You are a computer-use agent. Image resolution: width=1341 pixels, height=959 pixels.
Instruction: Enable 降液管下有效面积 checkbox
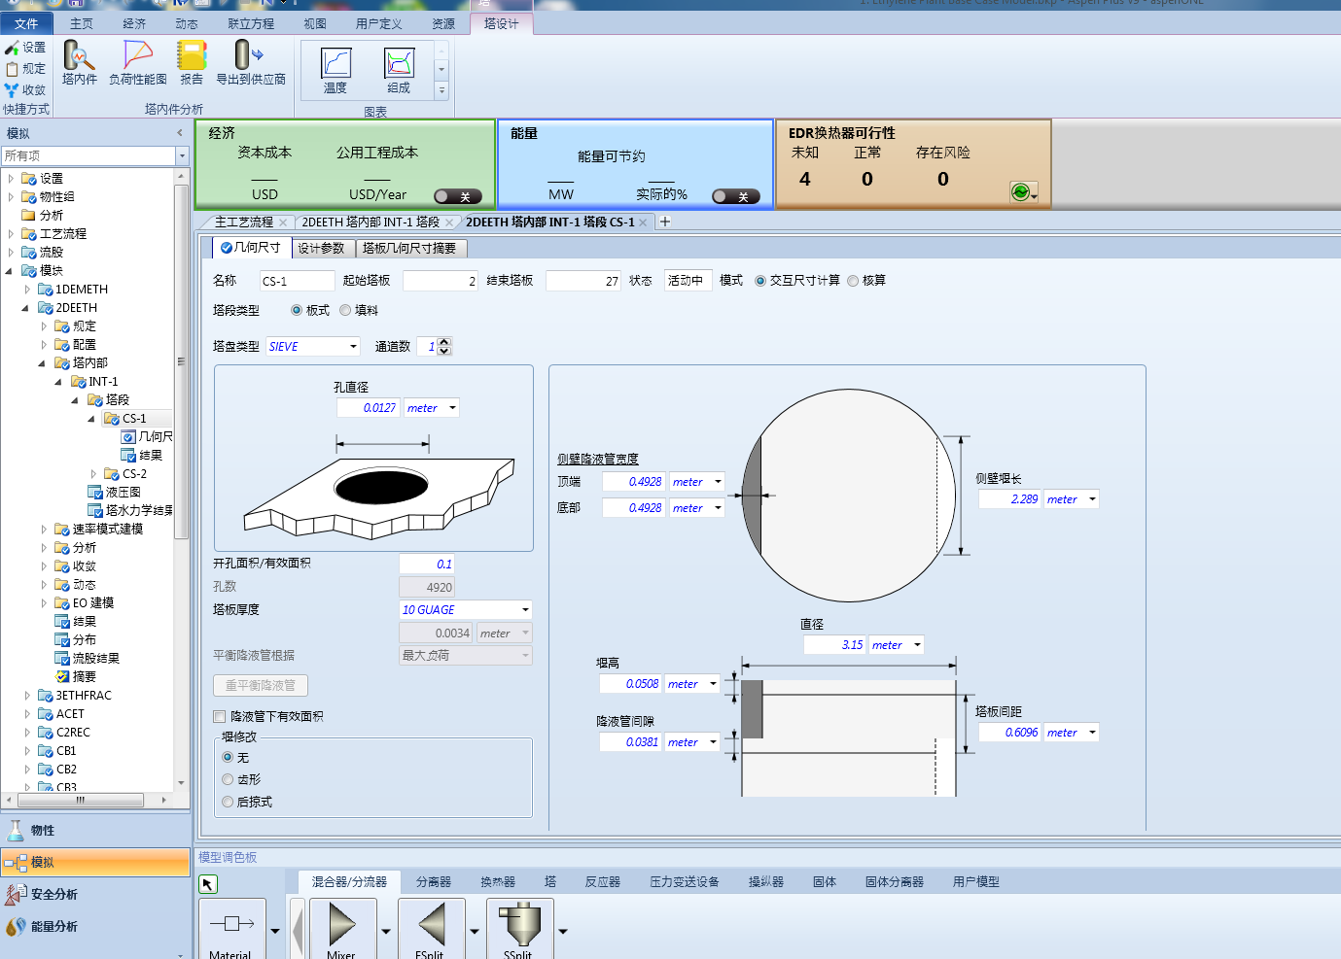click(219, 717)
